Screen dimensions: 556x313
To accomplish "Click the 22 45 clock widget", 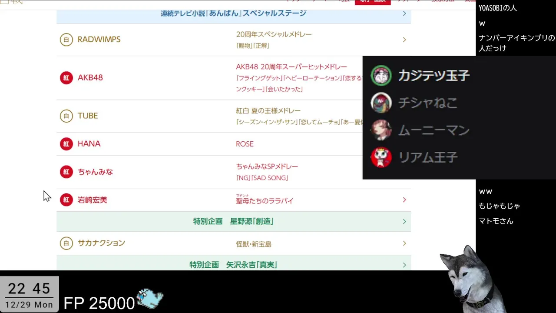I will (x=29, y=289).
